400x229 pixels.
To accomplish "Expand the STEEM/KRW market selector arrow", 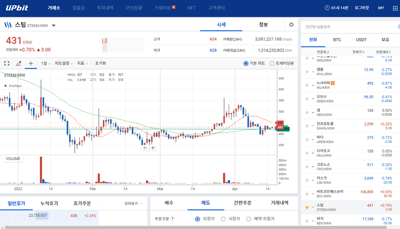I will tap(53, 26).
